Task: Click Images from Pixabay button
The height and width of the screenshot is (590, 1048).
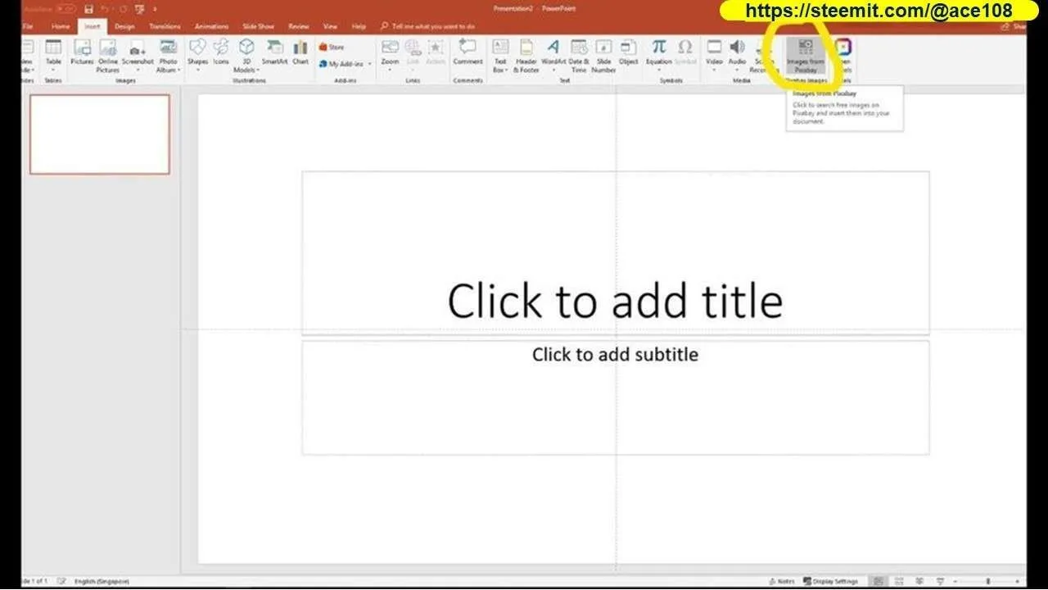Action: (x=806, y=56)
